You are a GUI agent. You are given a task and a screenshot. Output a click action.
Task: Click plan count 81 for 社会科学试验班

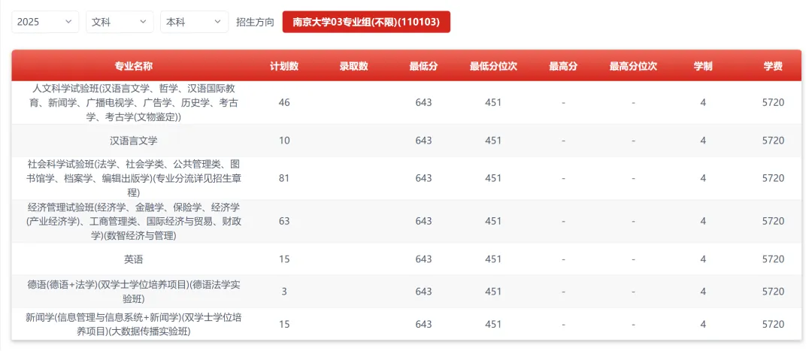(x=283, y=178)
